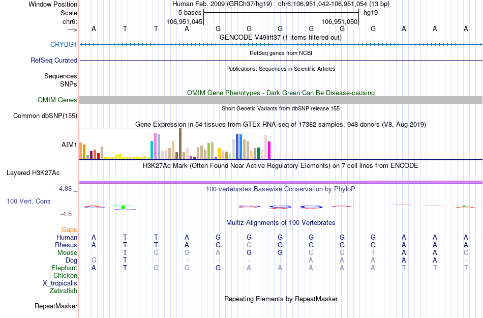Click the 4.88 conservation upper limit value
483x318 pixels.
[x=65, y=189]
